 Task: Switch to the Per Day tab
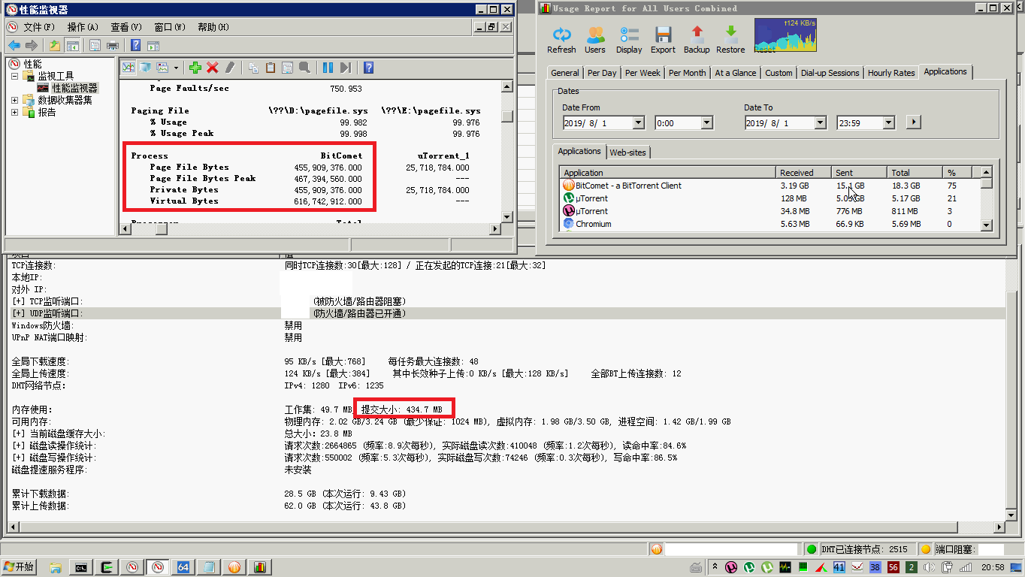tap(602, 73)
